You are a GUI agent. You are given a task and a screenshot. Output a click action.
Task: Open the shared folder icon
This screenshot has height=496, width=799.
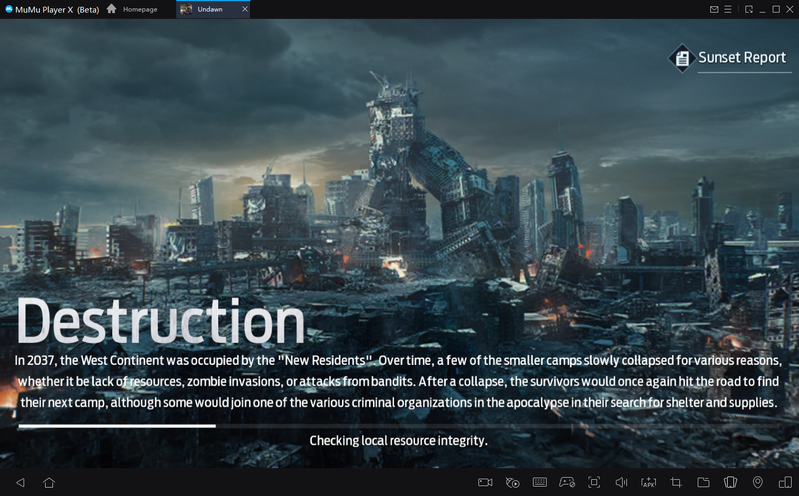703,482
